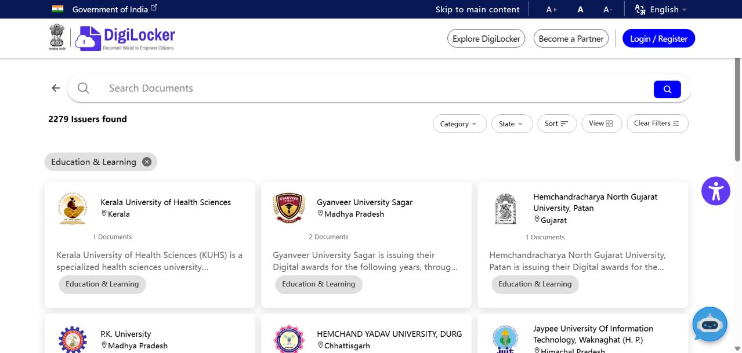Click Chhattisgarh location on Hemchand Yadav card
742x353 pixels.
point(343,345)
